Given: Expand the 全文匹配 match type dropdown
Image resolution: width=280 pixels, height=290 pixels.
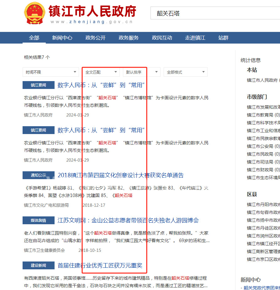Looking at the screenshot, I should [x=101, y=72].
